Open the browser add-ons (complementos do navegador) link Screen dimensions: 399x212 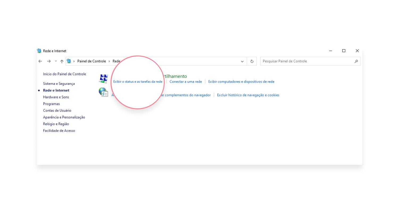tap(185, 95)
